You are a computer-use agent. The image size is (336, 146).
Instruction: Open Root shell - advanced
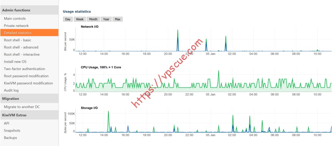point(29,47)
